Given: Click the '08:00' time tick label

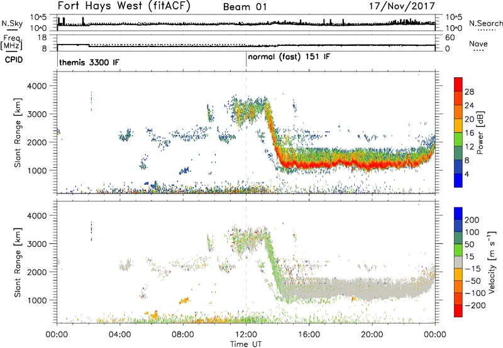Looking at the screenshot, I should click(x=183, y=335).
